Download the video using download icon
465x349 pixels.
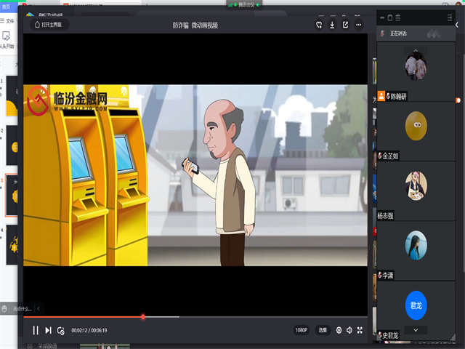coord(332,25)
